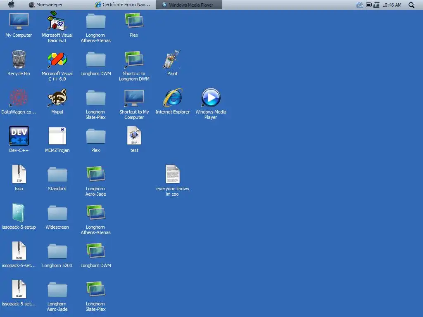Open the Apple logo start menu
Viewport: 423px width, 317px height.
point(11,5)
